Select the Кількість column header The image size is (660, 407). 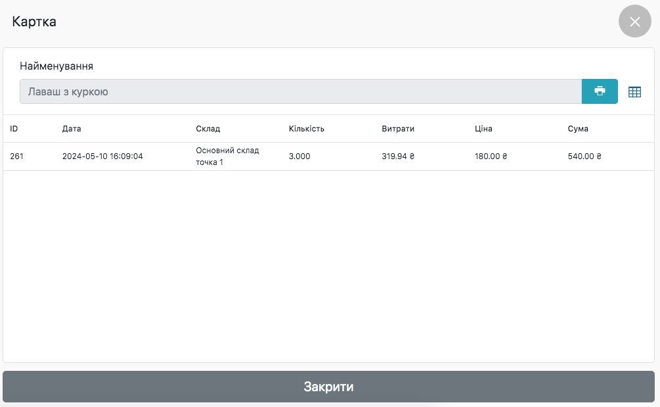(306, 129)
